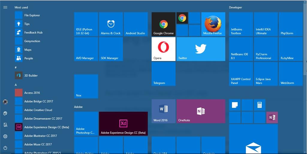Open Settings gear in left rail
Image resolution: width=307 pixels, height=154 pixels.
pyautogui.click(x=5, y=136)
